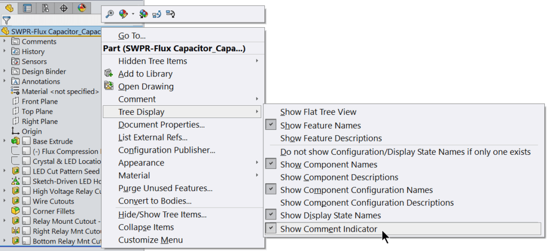548x251 pixels.
Task: Toggle Show Display State Names
Action: (330, 215)
